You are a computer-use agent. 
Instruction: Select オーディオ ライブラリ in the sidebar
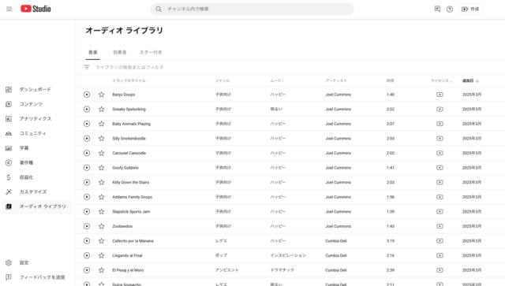pyautogui.click(x=36, y=206)
